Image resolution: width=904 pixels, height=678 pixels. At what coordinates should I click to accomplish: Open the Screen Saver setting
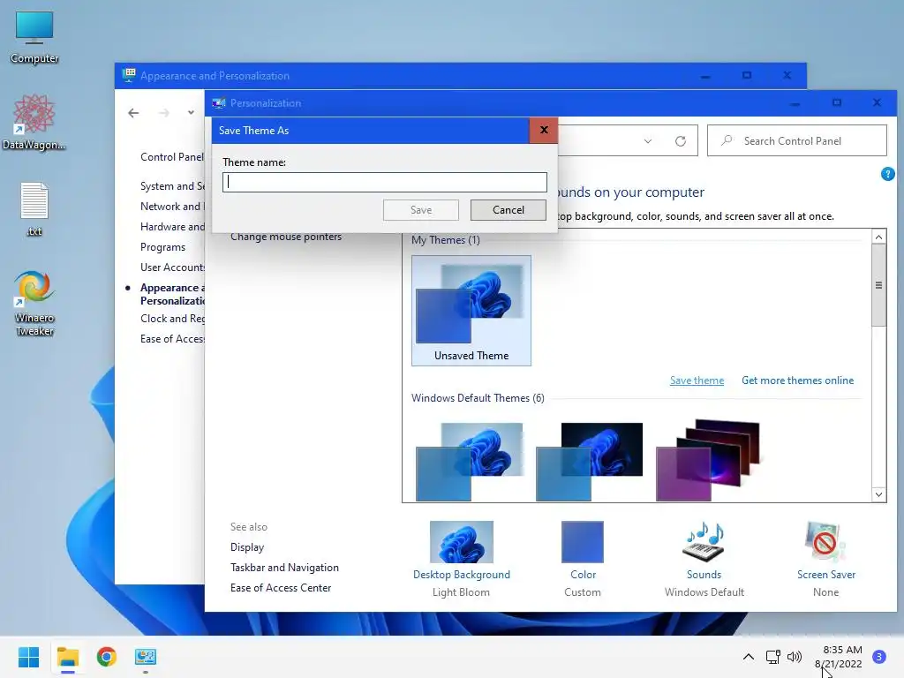tap(825, 559)
